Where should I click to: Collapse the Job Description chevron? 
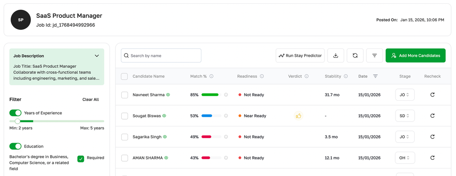pyautogui.click(x=97, y=56)
